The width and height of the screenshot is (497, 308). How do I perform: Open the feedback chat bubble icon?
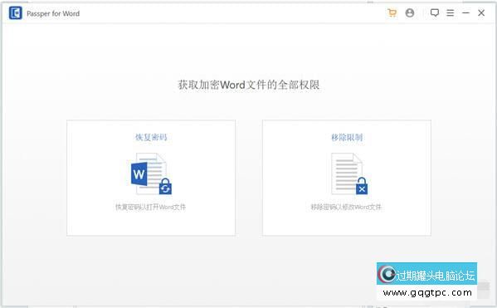coord(434,13)
